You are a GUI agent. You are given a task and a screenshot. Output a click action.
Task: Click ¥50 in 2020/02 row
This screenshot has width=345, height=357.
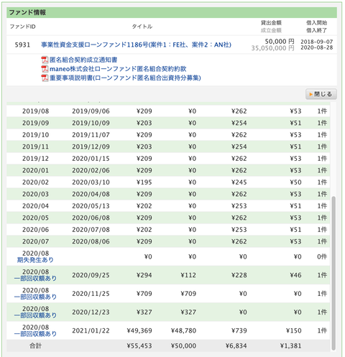295,182
